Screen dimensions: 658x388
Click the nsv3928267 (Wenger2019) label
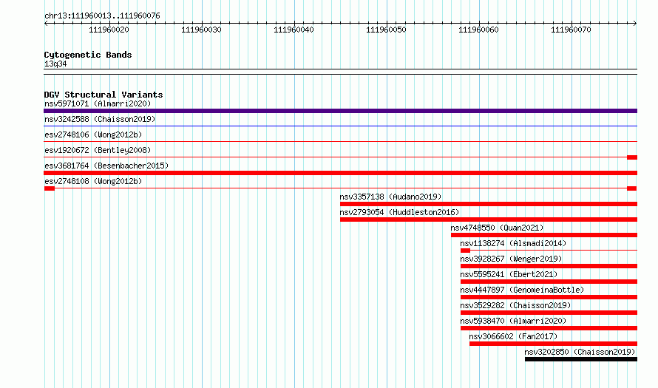(x=511, y=259)
